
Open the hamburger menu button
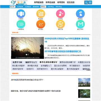pyautogui.click(x=90, y=3)
